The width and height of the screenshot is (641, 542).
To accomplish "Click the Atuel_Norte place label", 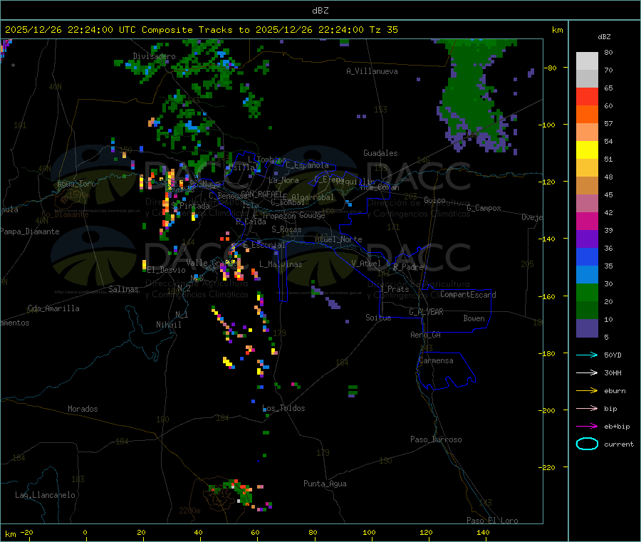I will [338, 239].
